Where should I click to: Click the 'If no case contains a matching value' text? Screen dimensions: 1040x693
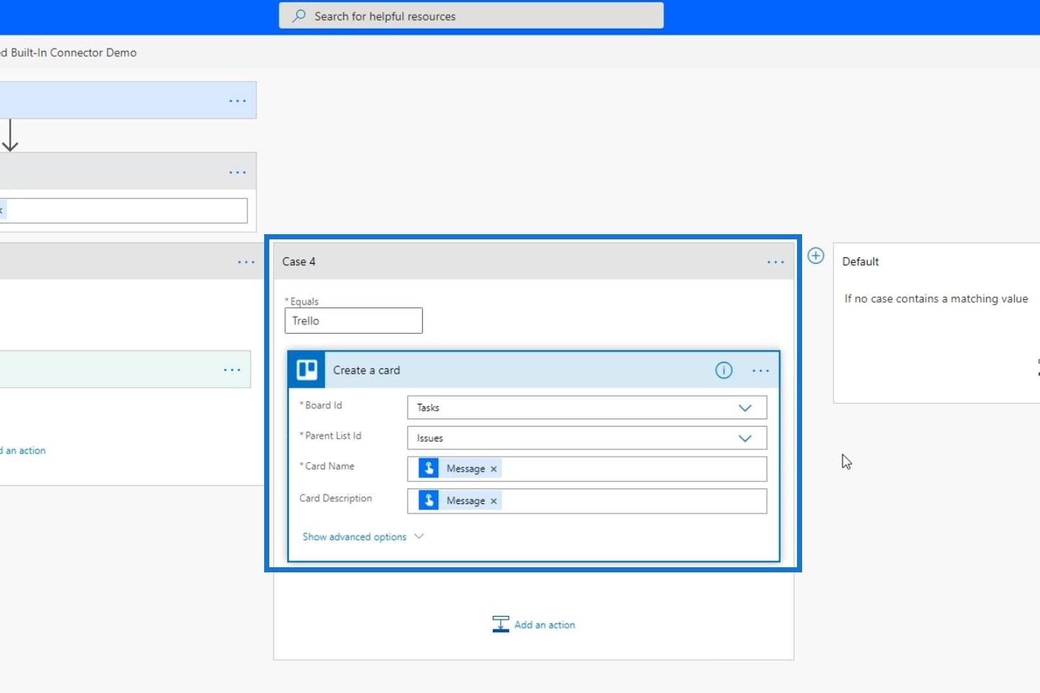click(936, 299)
